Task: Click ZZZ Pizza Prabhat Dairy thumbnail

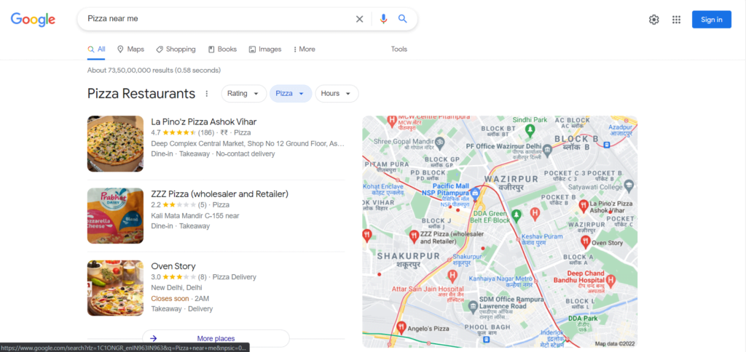Action: pyautogui.click(x=115, y=216)
